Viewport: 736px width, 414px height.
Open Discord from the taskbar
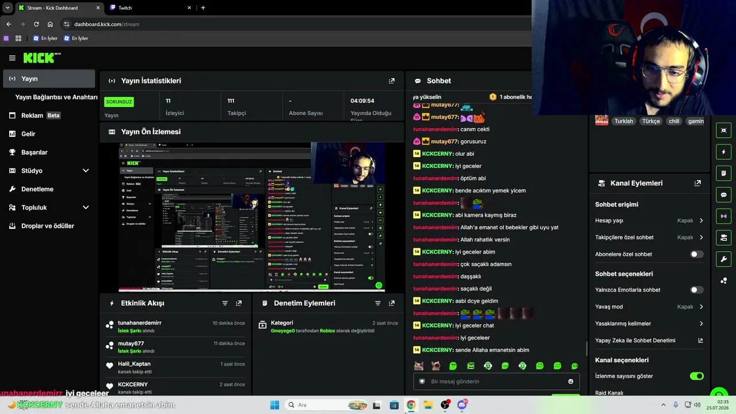pos(462,405)
